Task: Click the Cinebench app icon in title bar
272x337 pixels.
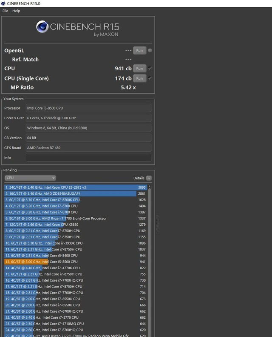Action: [3, 3]
